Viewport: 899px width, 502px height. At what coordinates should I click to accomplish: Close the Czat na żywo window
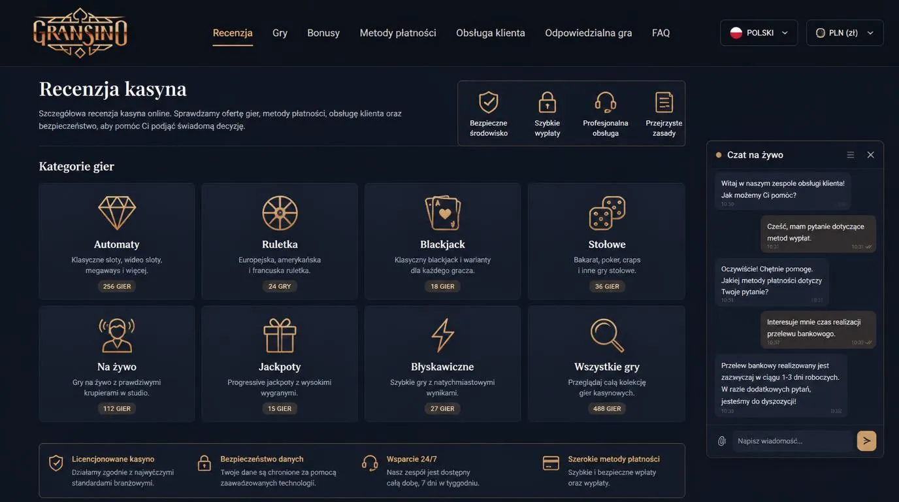tap(870, 155)
